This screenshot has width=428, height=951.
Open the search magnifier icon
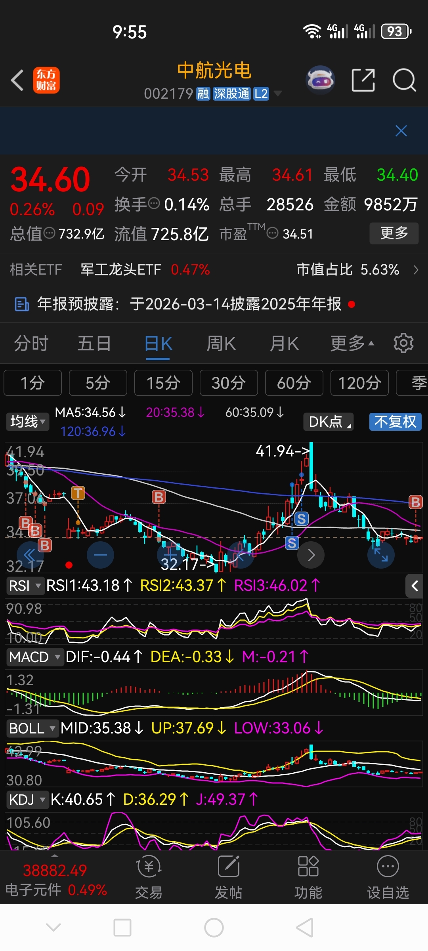(x=404, y=80)
